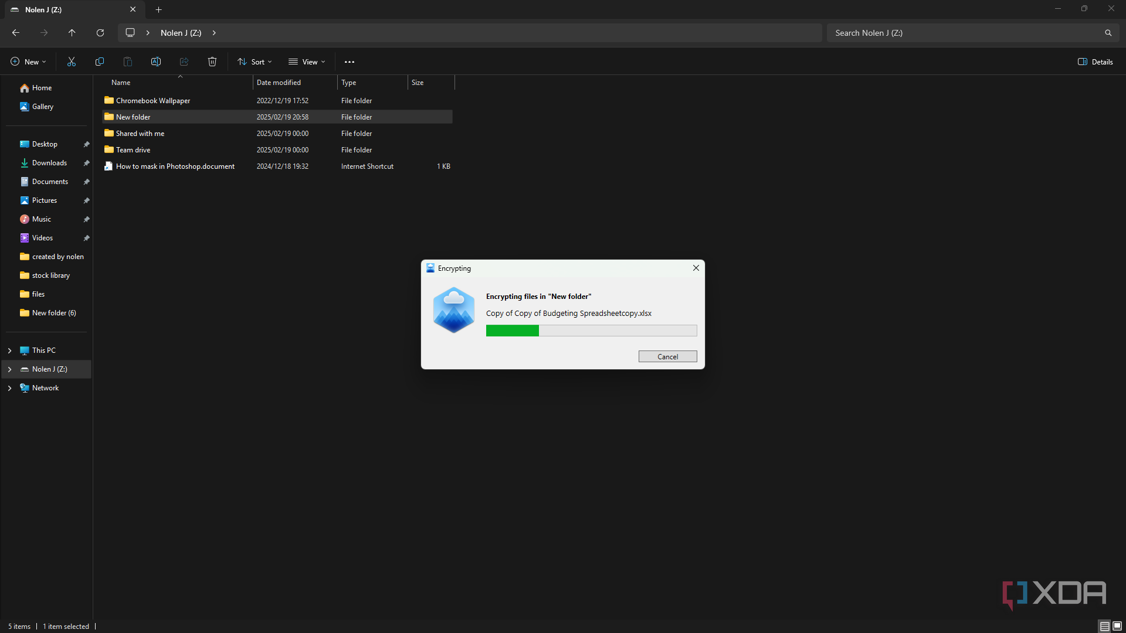Viewport: 1126px width, 633px height.
Task: Open Gallery in the sidebar
Action: [36, 107]
